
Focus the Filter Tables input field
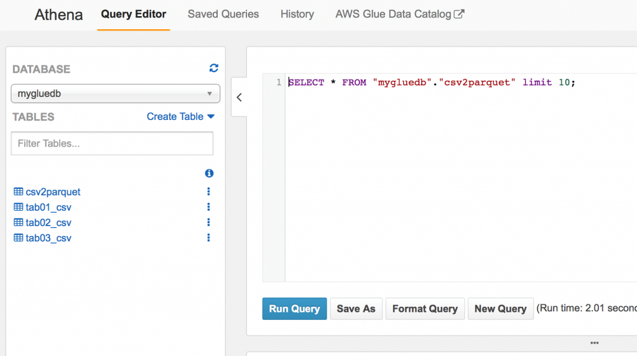pyautogui.click(x=112, y=144)
